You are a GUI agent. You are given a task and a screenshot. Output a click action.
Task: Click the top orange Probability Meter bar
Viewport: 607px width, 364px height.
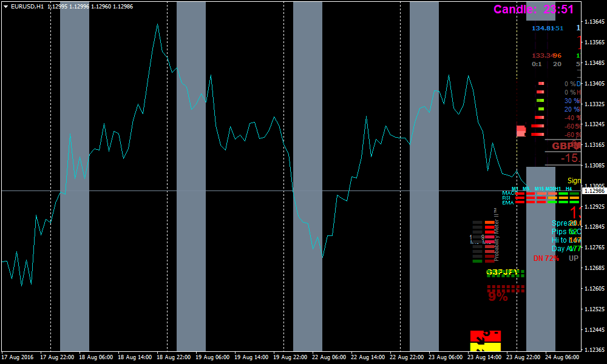point(490,223)
